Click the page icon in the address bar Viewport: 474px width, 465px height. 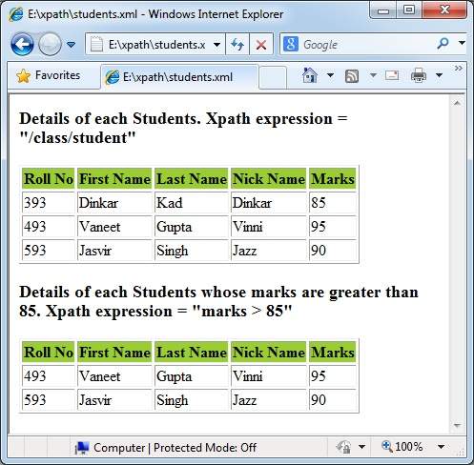[x=96, y=45]
